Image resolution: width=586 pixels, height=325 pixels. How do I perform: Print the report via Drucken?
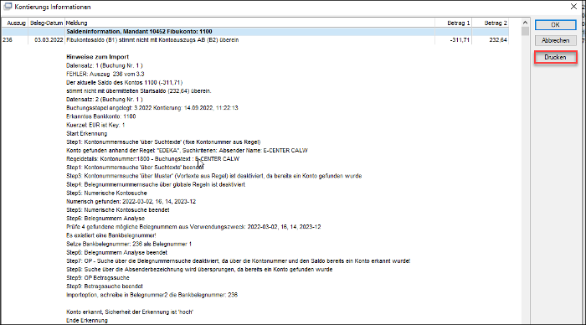click(555, 57)
